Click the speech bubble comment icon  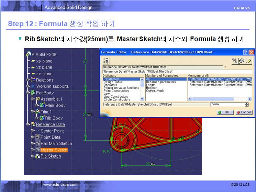pos(242,61)
